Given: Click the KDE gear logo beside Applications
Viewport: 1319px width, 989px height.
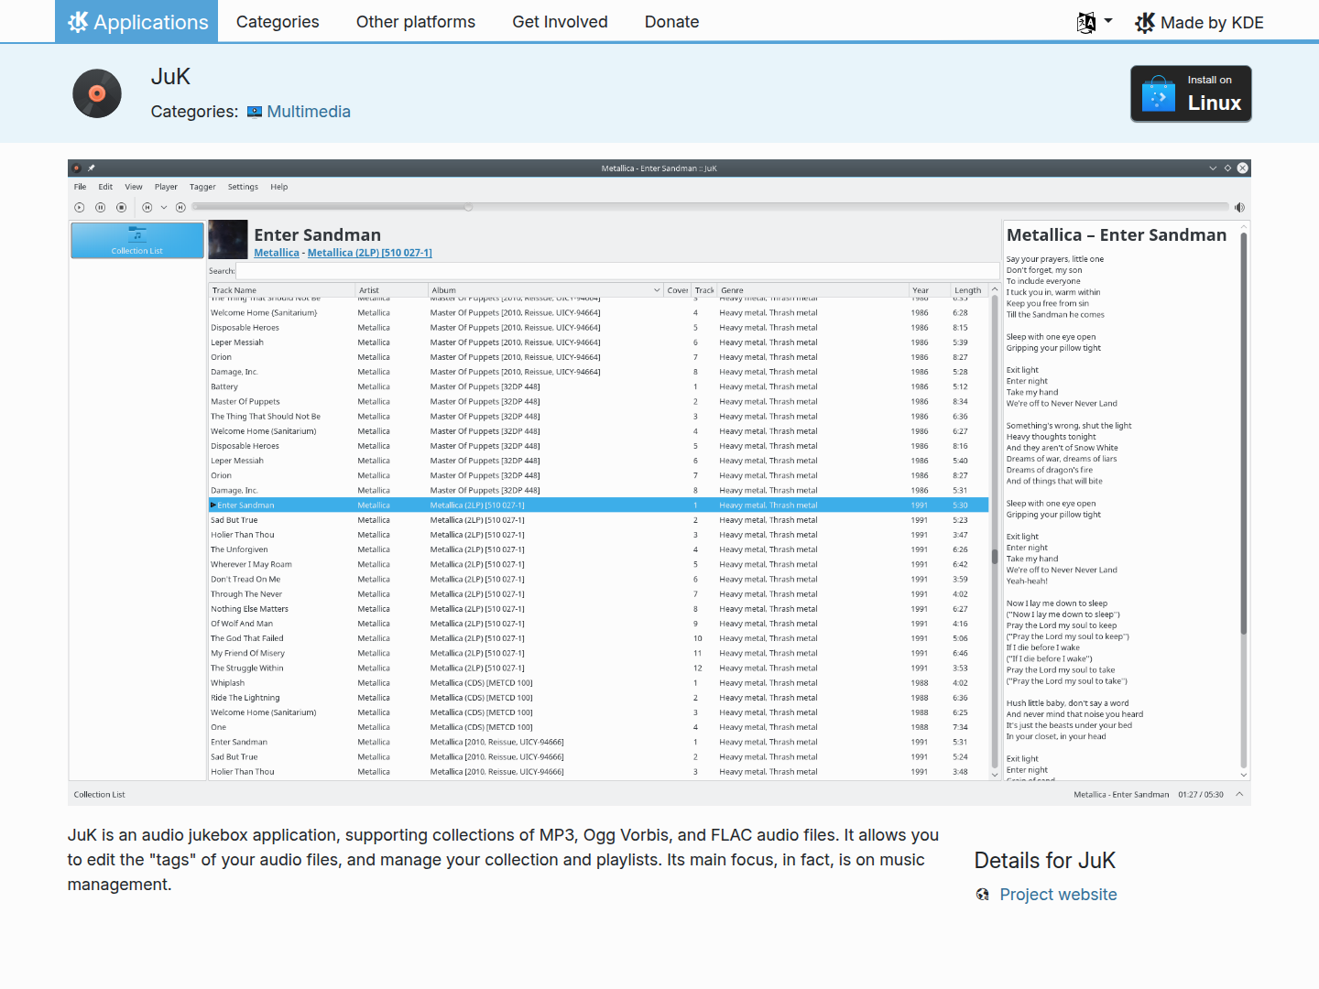Looking at the screenshot, I should [78, 22].
